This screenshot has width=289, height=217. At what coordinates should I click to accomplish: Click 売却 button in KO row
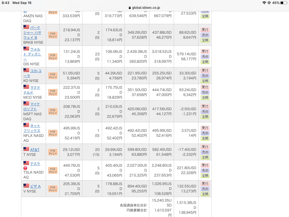coord(205,76)
